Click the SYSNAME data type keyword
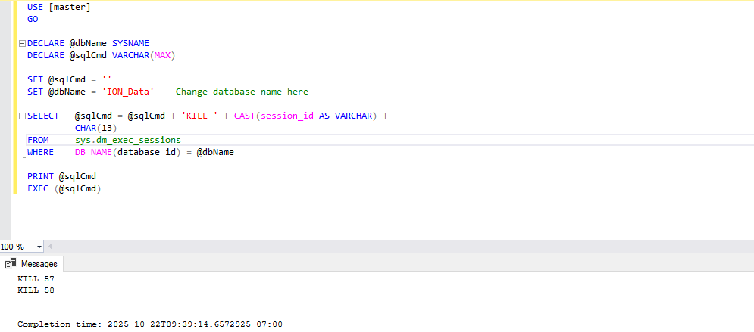Image resolution: width=754 pixels, height=332 pixels. point(131,44)
